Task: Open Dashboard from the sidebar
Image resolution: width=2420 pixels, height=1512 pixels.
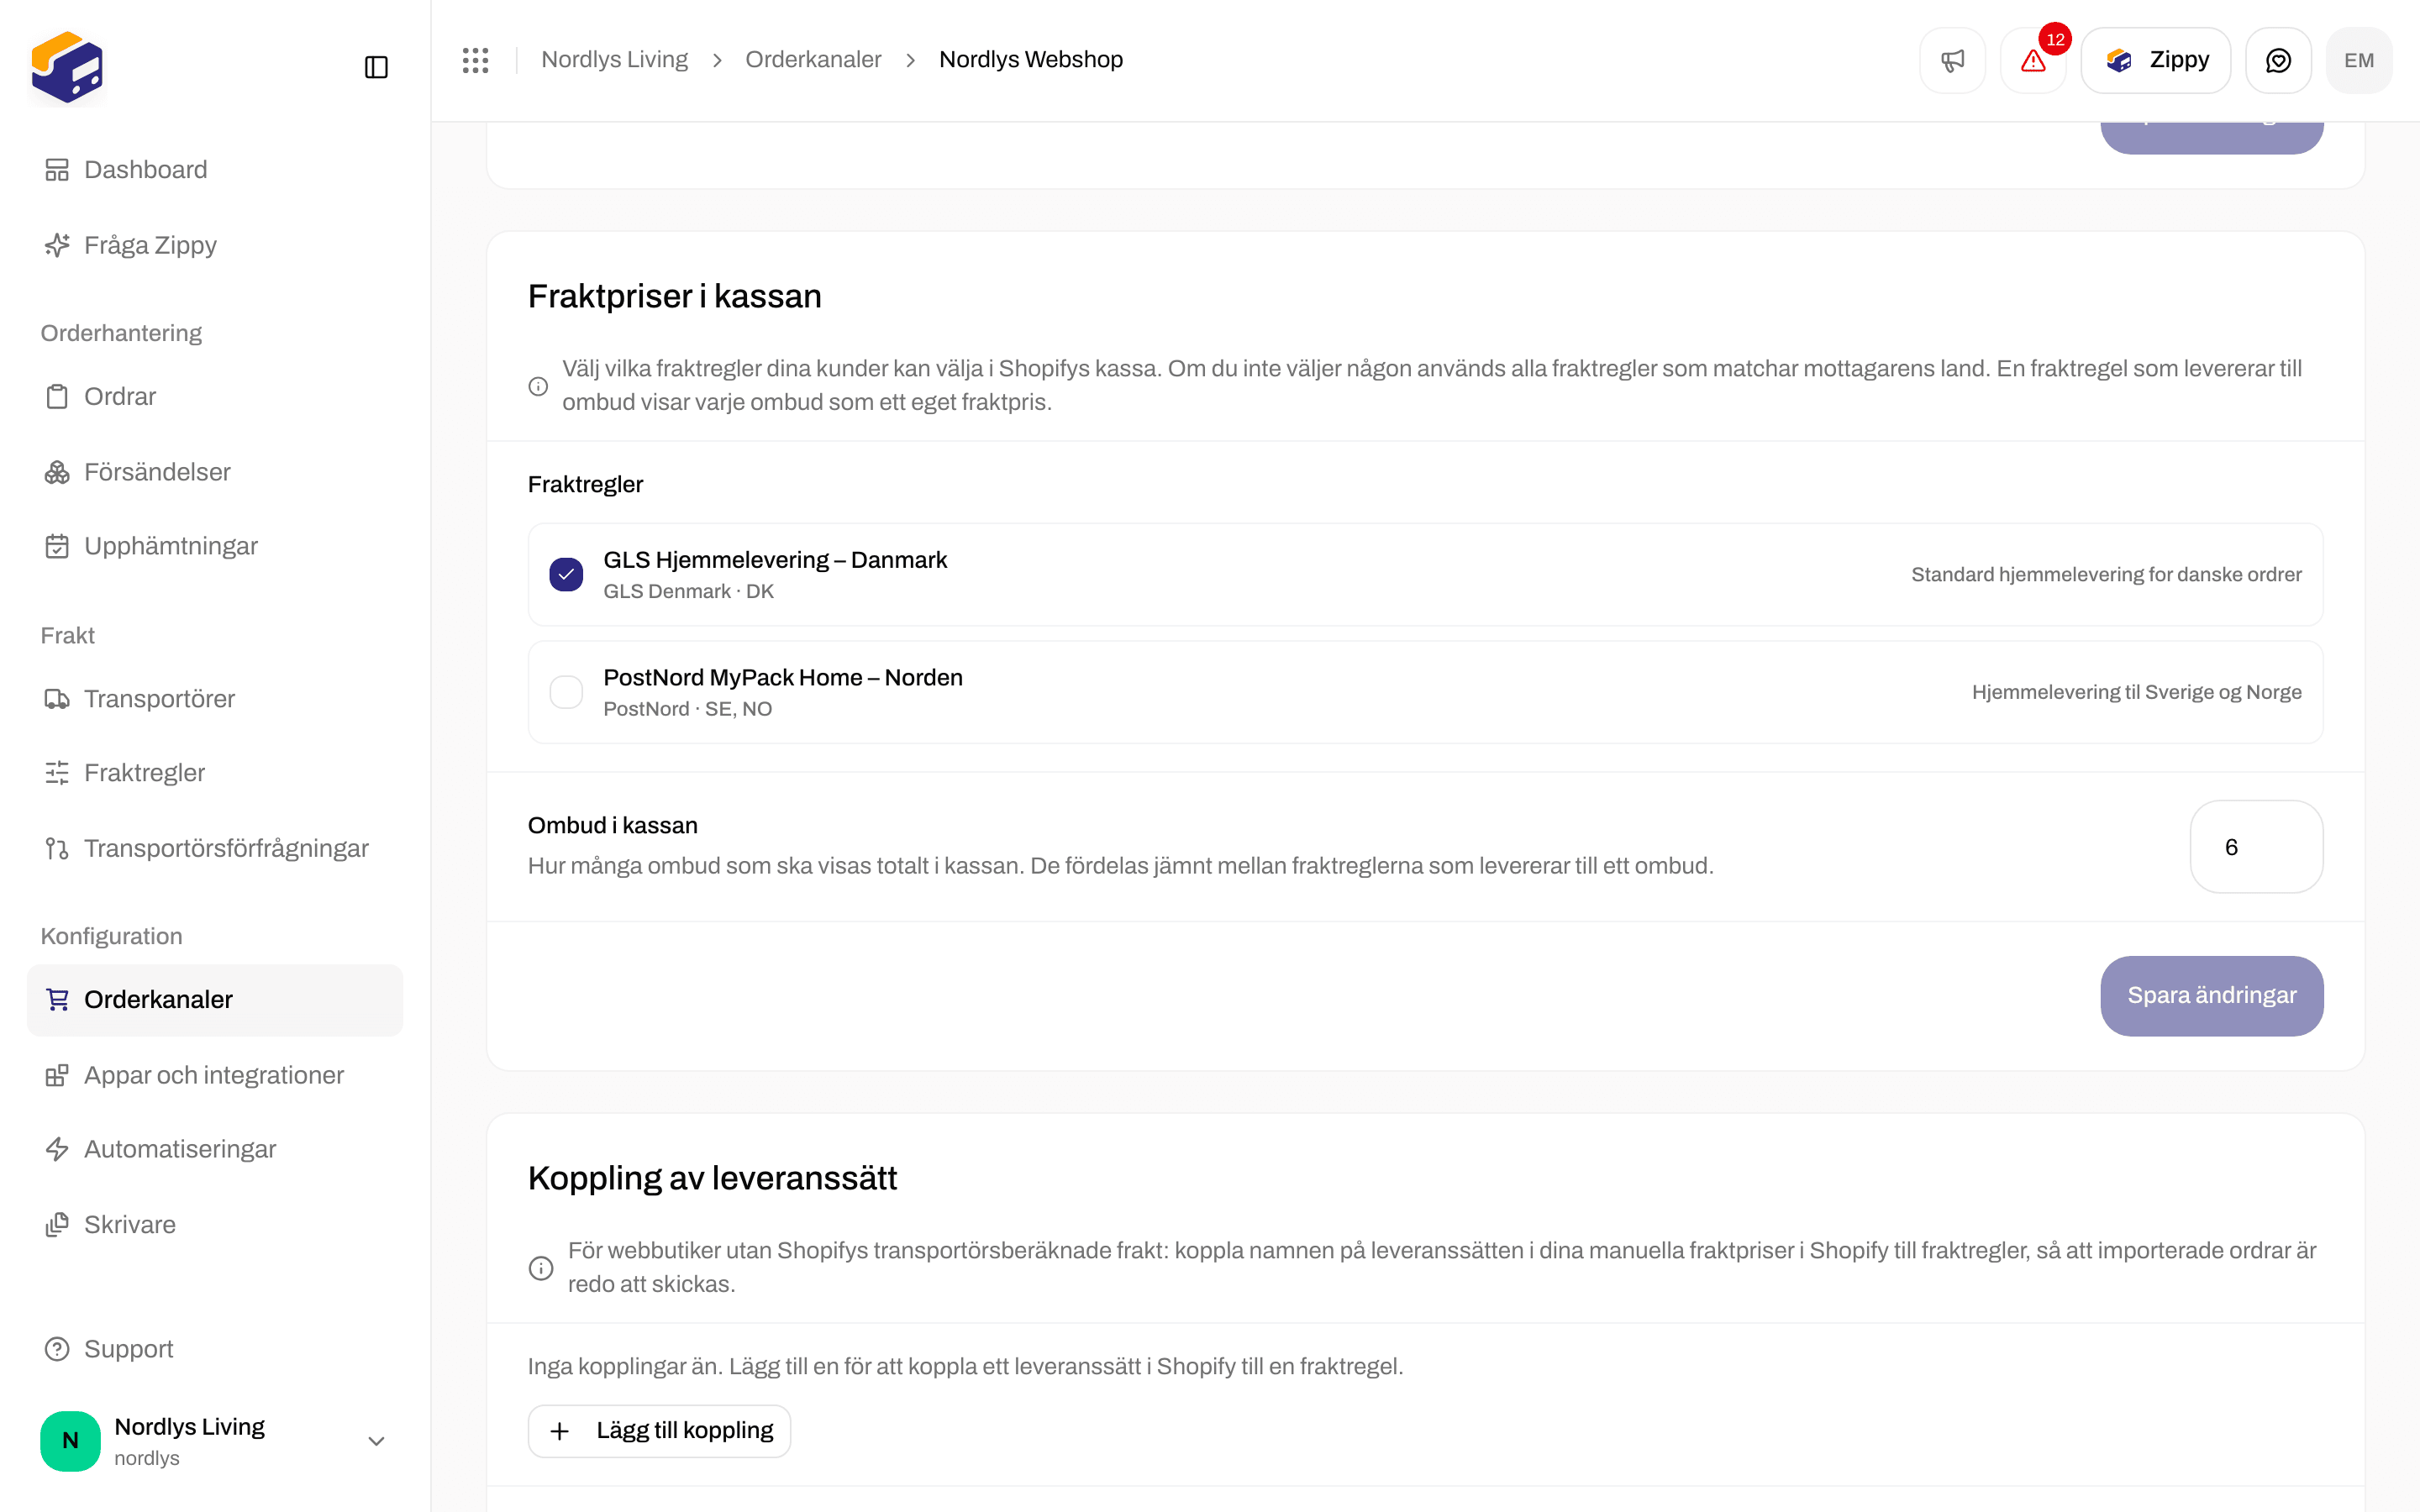Action: click(x=215, y=170)
